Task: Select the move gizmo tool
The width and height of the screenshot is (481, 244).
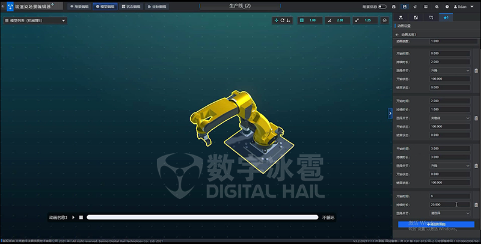Action: 277,20
